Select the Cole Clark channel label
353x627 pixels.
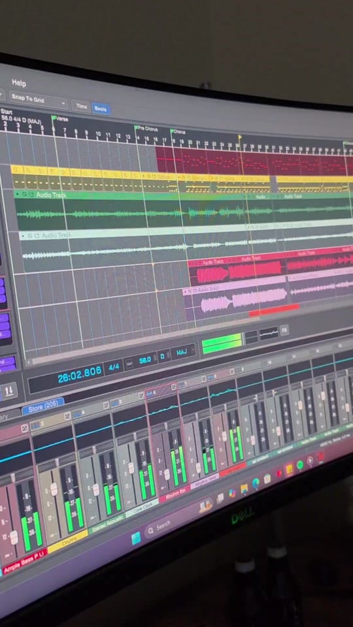(x=142, y=508)
